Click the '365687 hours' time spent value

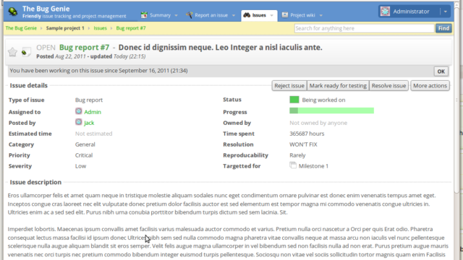coord(307,134)
